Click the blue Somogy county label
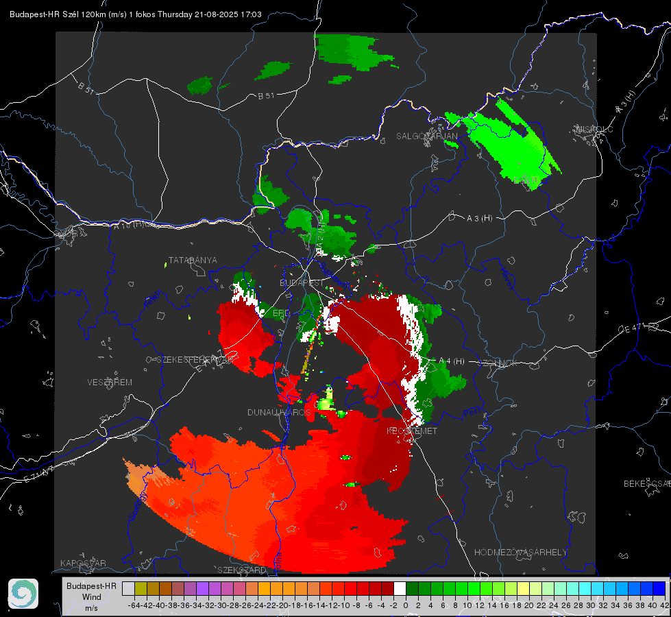The height and width of the screenshot is (617, 671). (x=138, y=506)
